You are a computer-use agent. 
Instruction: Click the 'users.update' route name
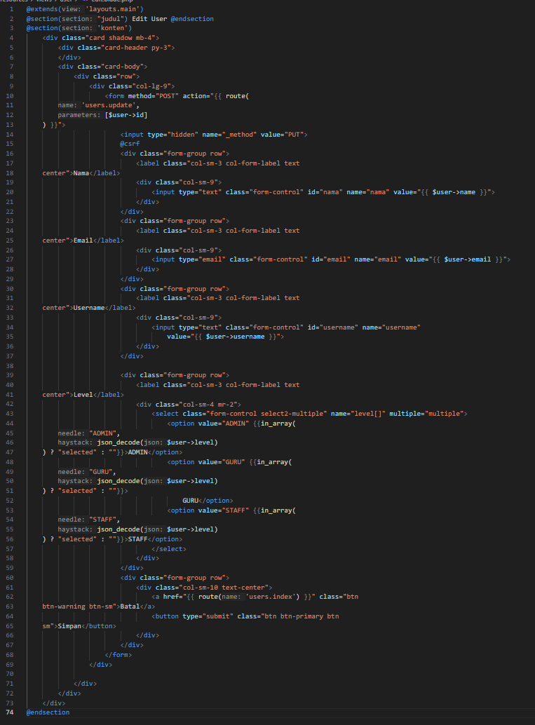[x=105, y=105]
